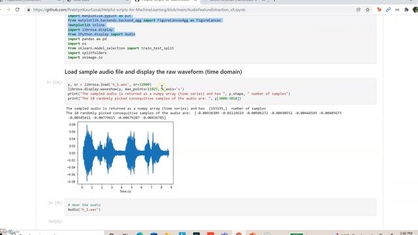Click the '# Hear the audio' comment
Viewport: 418px width, 235px height.
(x=84, y=205)
